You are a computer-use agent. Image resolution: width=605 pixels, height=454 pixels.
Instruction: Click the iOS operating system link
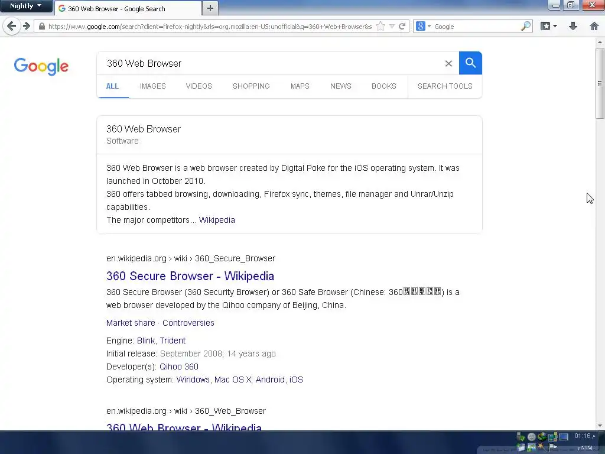pyautogui.click(x=296, y=380)
